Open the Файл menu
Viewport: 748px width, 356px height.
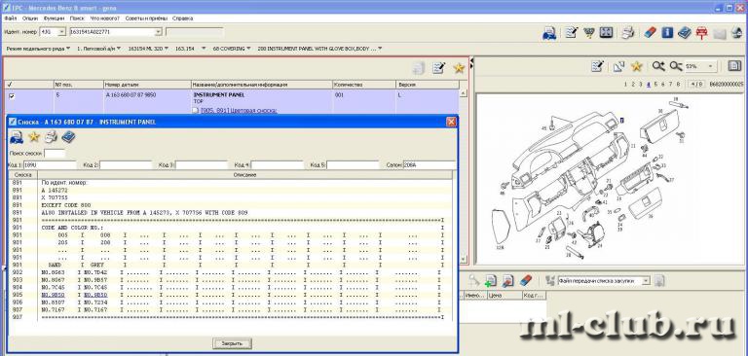(10, 18)
